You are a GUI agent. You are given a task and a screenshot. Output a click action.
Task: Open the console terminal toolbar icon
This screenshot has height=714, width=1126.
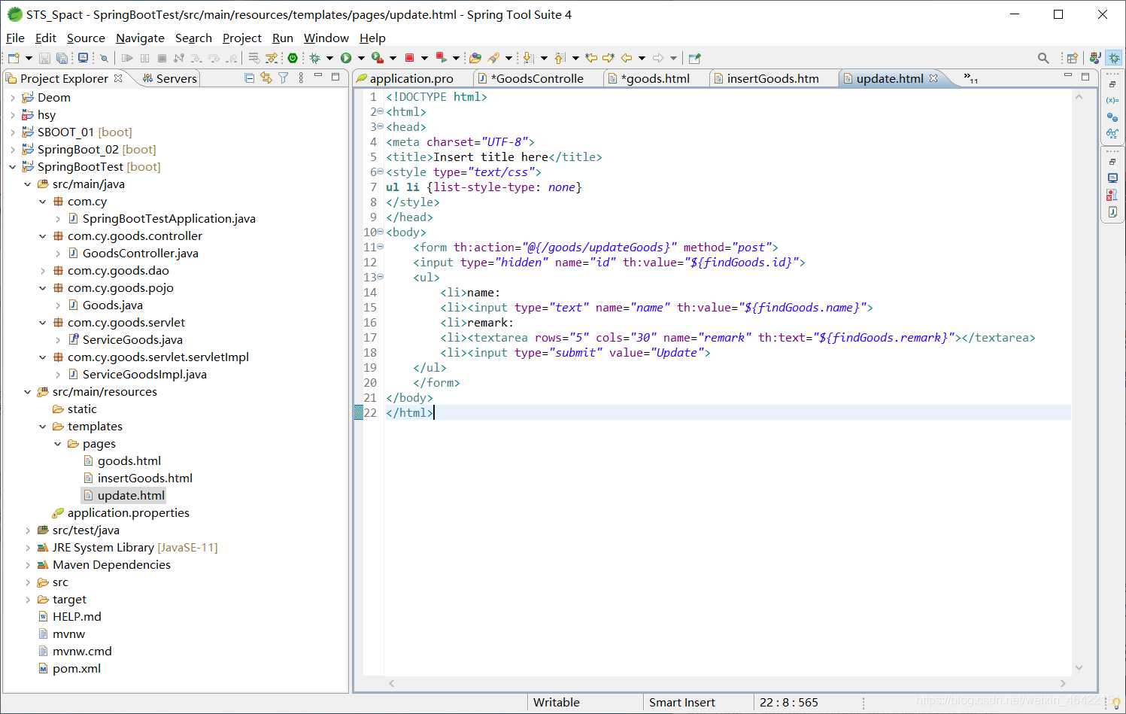(83, 58)
